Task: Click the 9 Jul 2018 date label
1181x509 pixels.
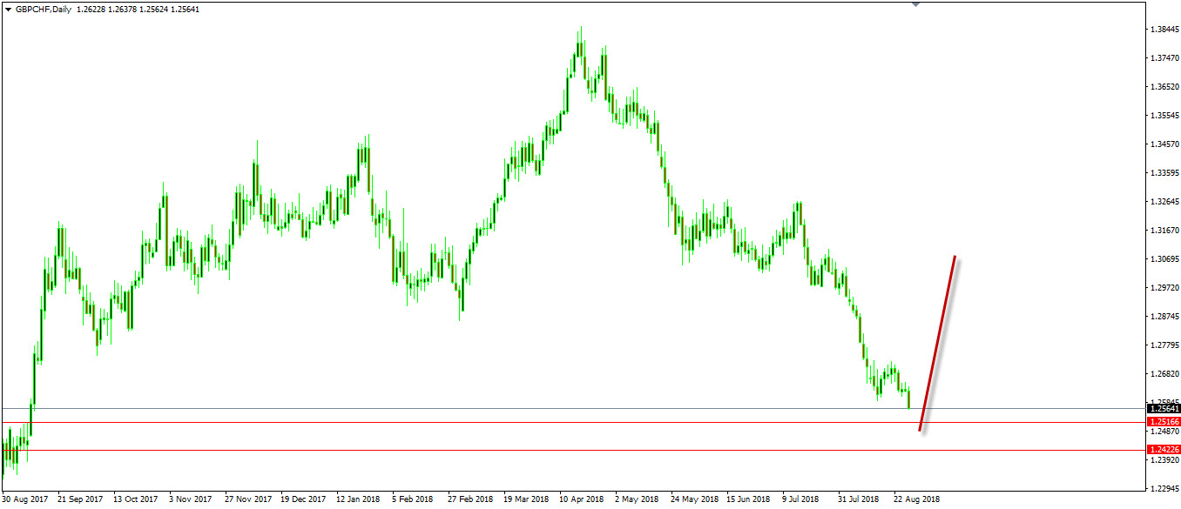Action: click(x=801, y=499)
